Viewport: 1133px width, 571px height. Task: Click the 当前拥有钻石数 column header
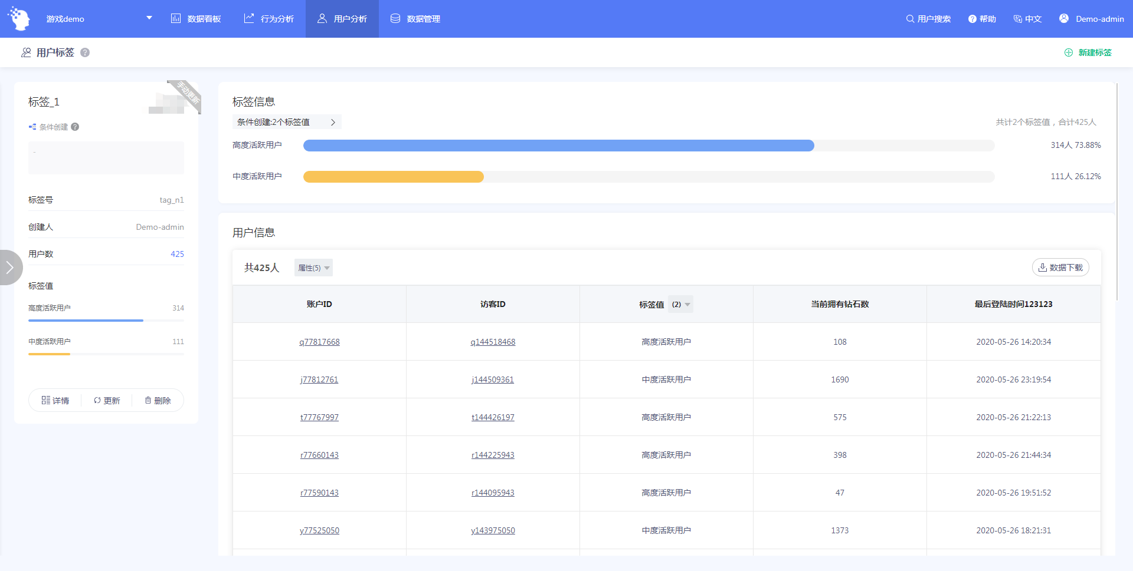pos(840,304)
